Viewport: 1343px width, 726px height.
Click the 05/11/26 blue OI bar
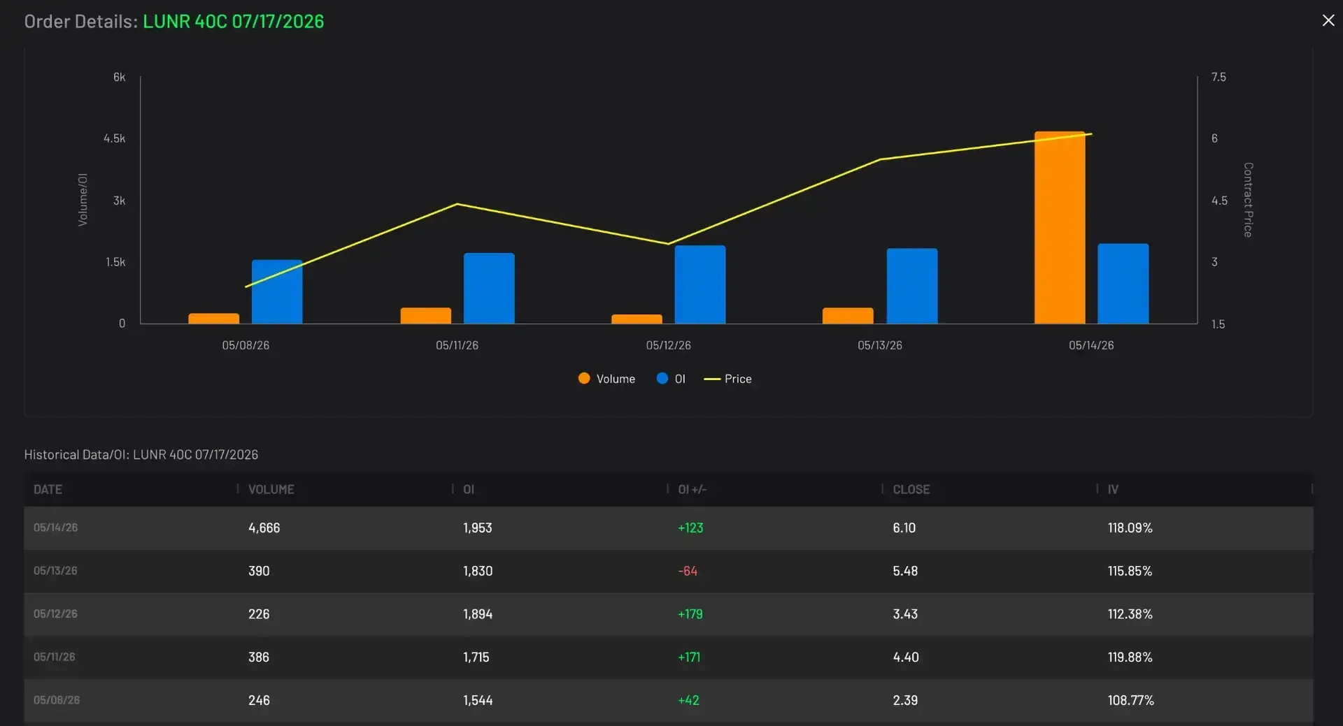[489, 289]
